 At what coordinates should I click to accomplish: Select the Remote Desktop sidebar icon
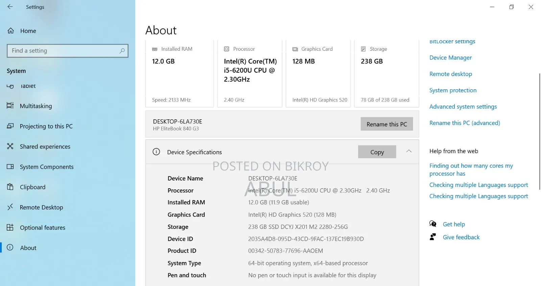point(10,207)
